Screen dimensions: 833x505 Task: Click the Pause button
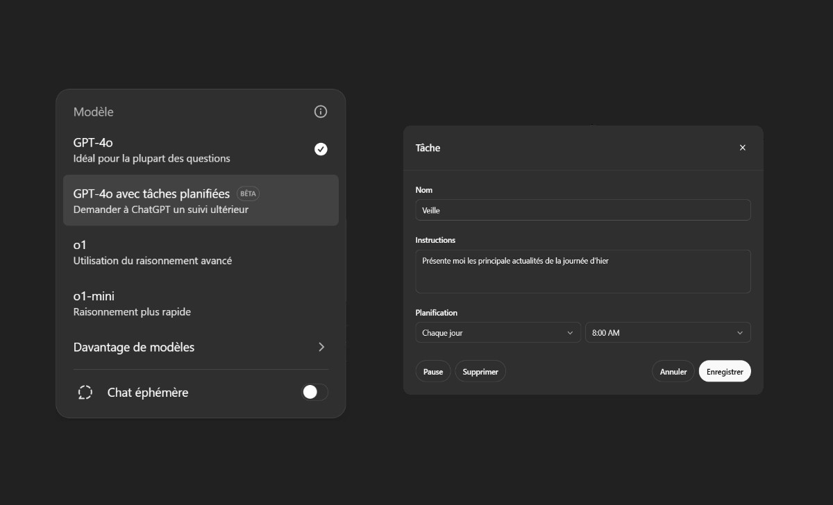coord(433,372)
